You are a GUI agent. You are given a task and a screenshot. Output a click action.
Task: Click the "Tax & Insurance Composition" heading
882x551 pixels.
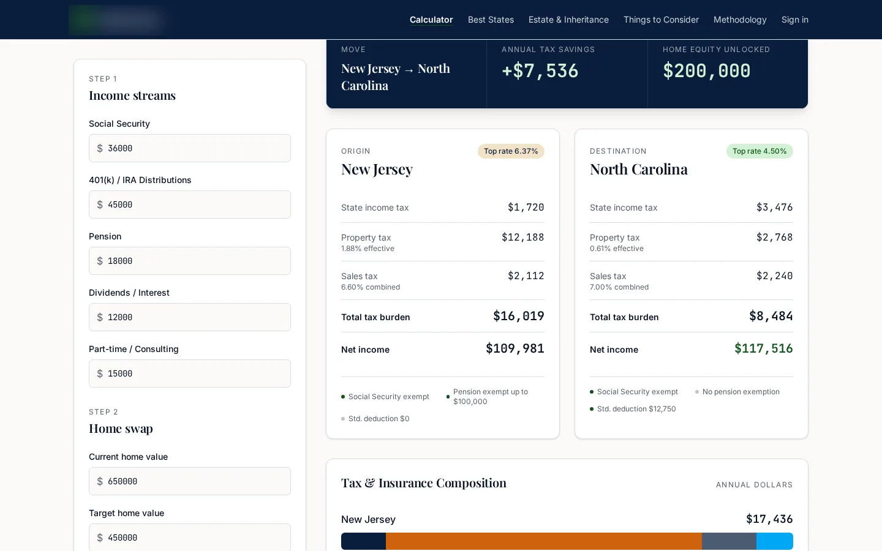[424, 483]
